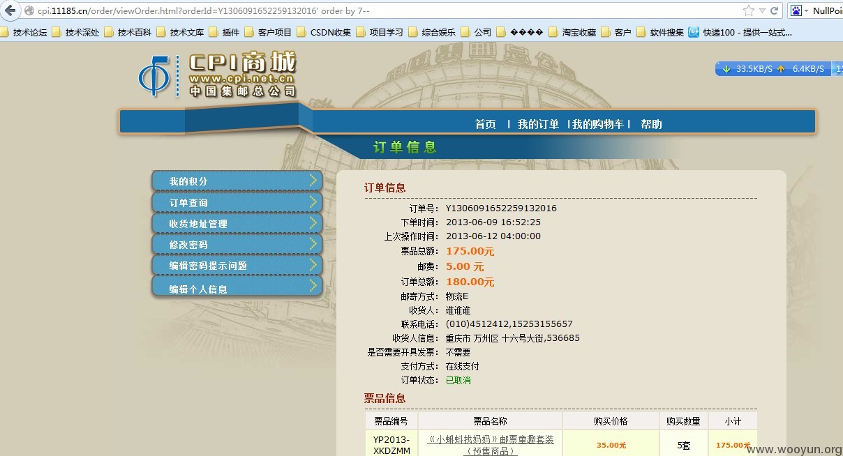Screen dimensions: 843x456
Task: Click order number Y1306091652259132016
Action: point(501,208)
